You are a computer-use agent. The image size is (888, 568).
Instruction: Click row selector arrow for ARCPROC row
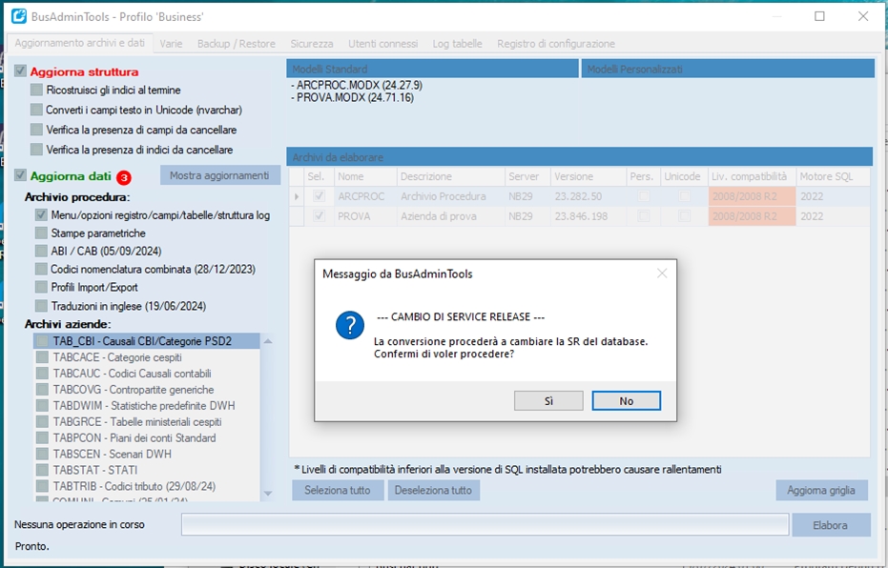point(297,197)
